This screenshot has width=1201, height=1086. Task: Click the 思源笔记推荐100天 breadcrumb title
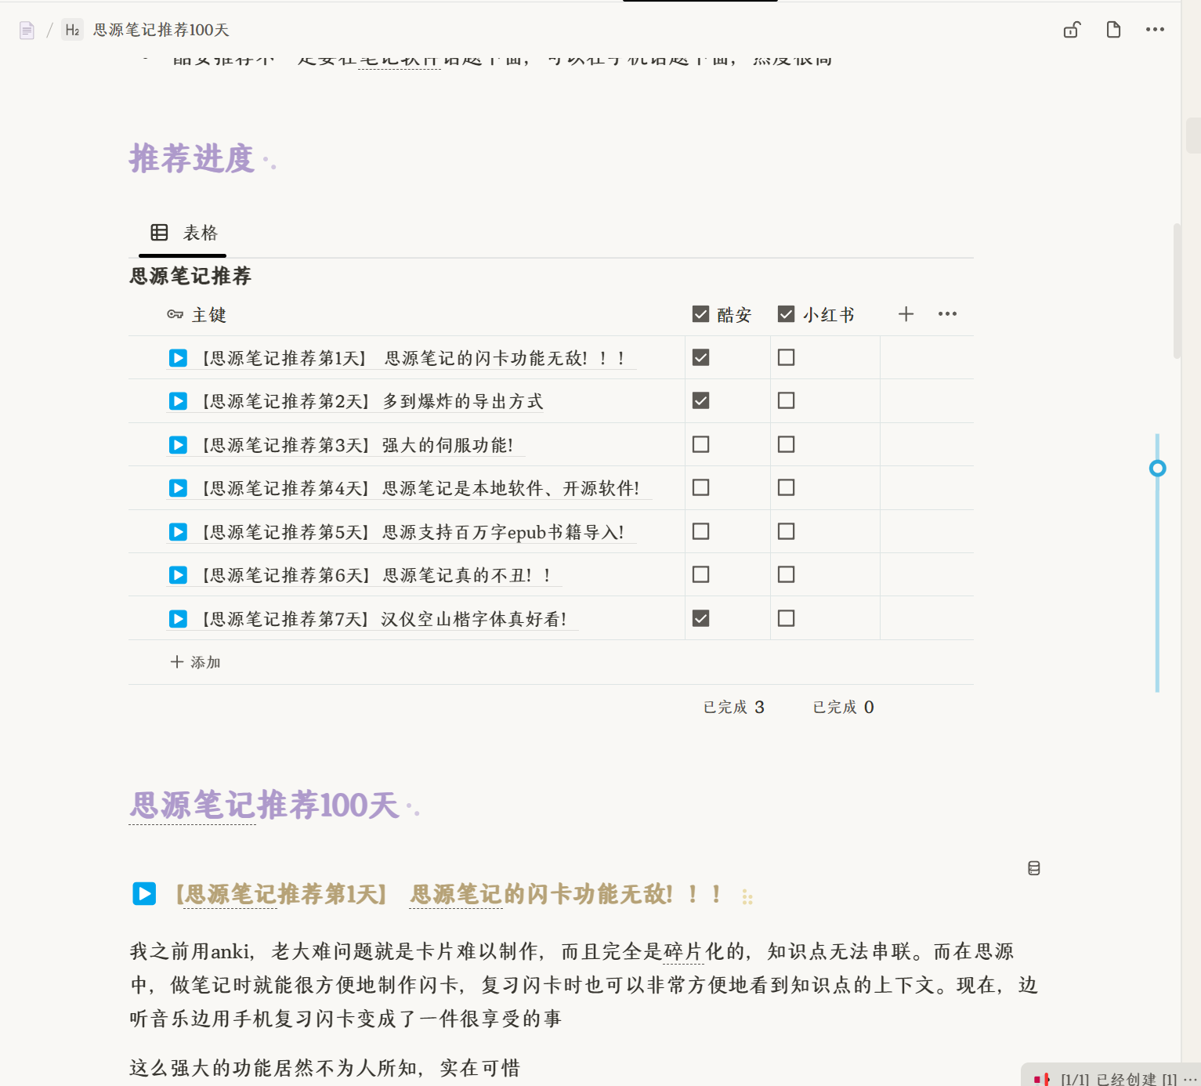[x=161, y=30]
